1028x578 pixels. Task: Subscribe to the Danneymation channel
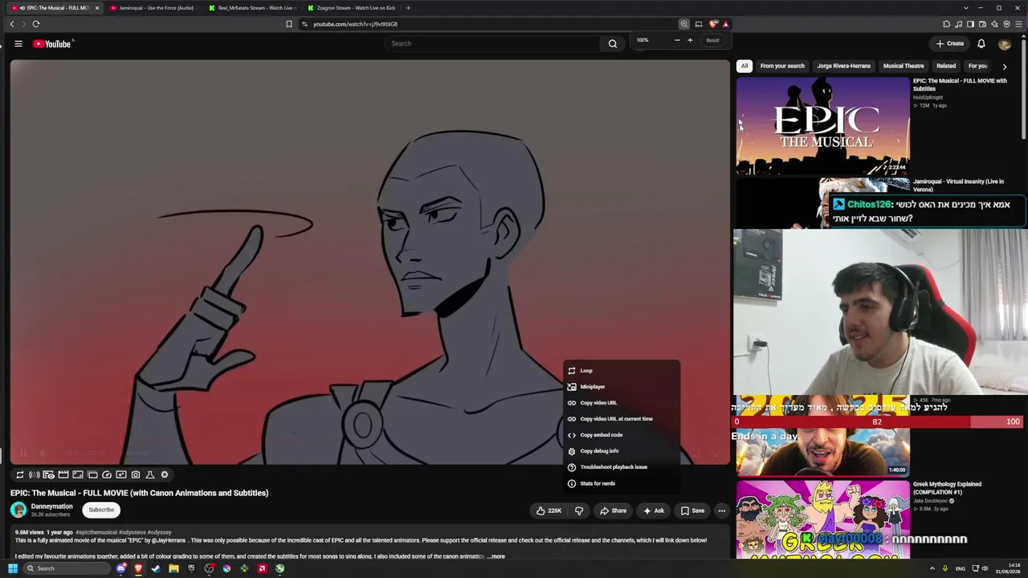[101, 510]
